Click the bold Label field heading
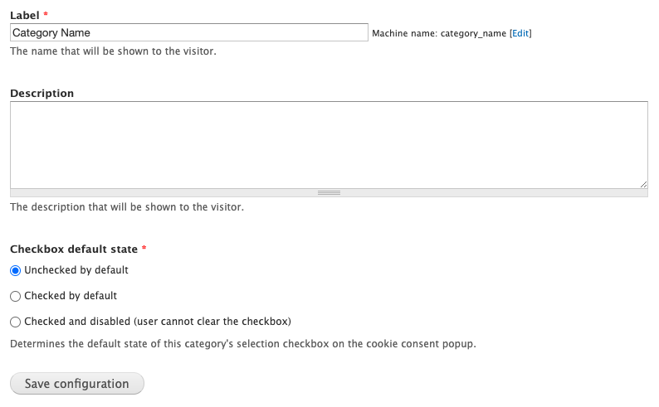 pos(25,16)
